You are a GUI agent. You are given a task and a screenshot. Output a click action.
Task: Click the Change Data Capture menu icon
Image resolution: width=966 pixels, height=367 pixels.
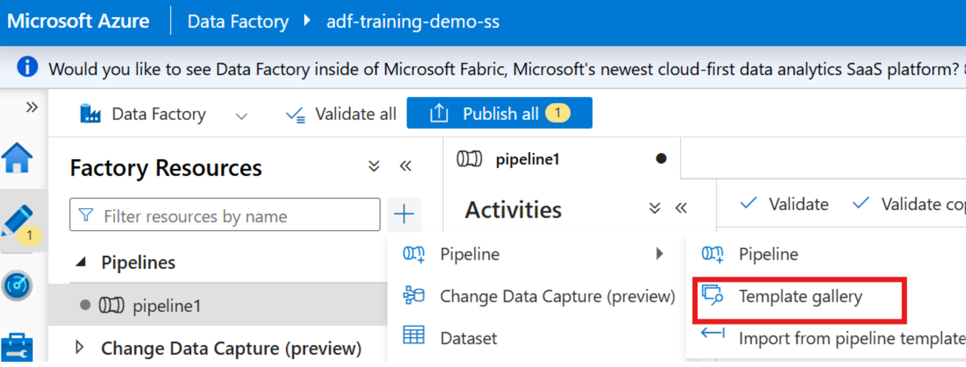point(413,295)
